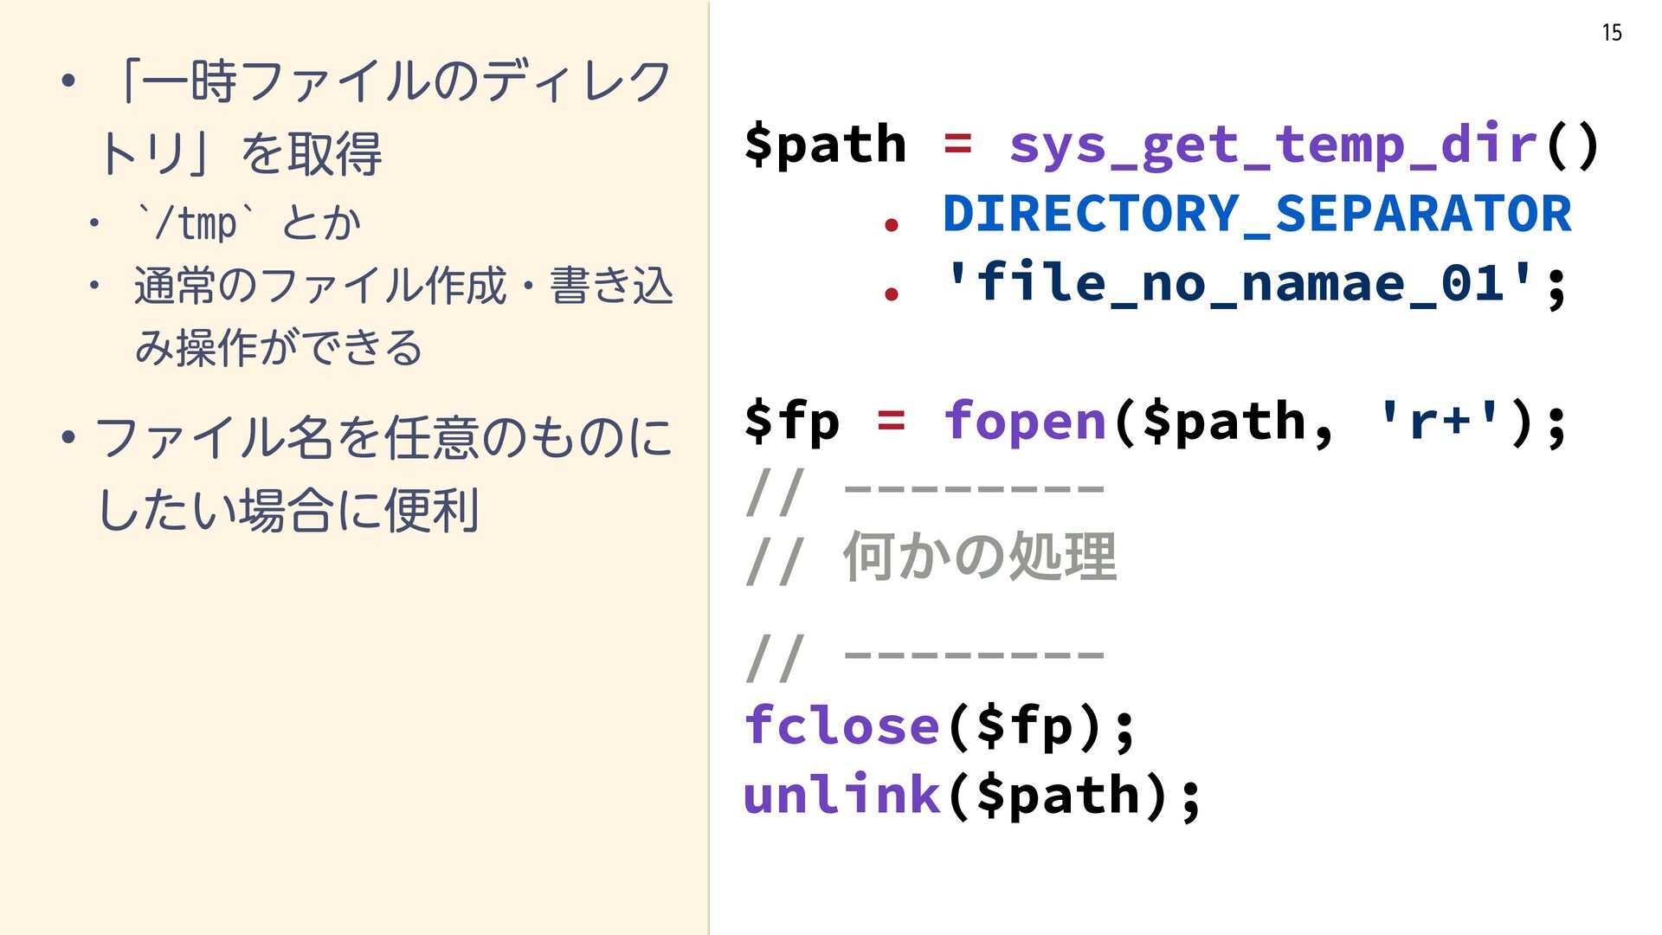Click the fclose function name

tap(841, 725)
